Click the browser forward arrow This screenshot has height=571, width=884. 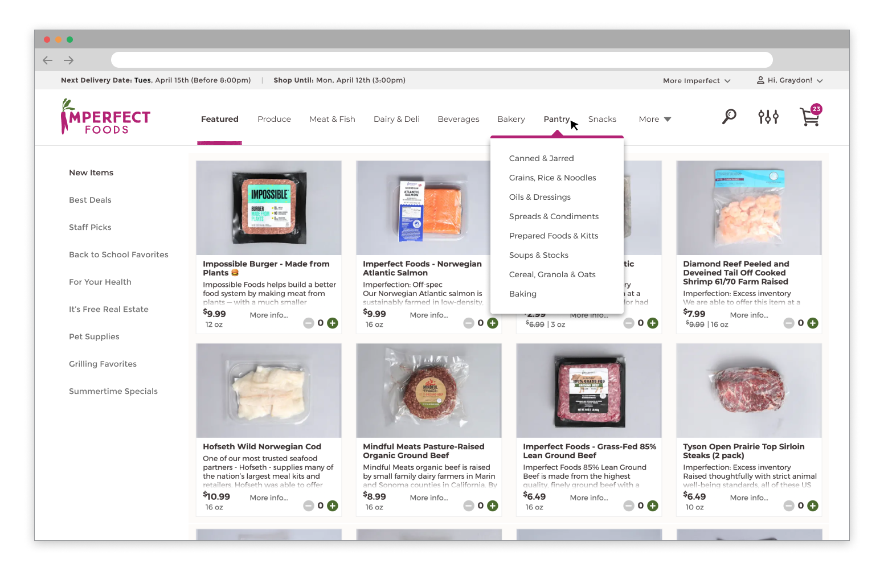tap(69, 60)
